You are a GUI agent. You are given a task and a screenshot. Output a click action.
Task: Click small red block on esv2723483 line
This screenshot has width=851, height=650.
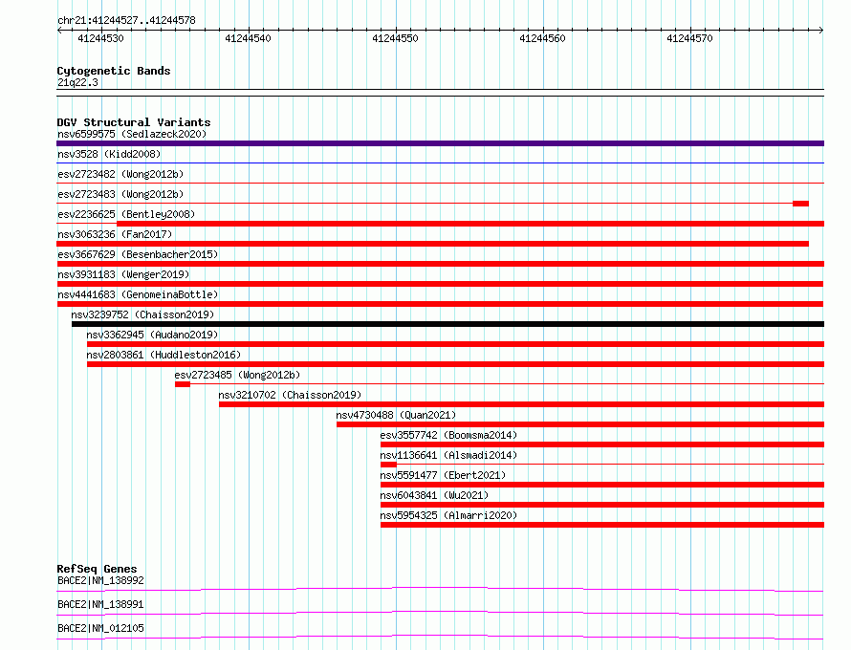click(x=800, y=204)
